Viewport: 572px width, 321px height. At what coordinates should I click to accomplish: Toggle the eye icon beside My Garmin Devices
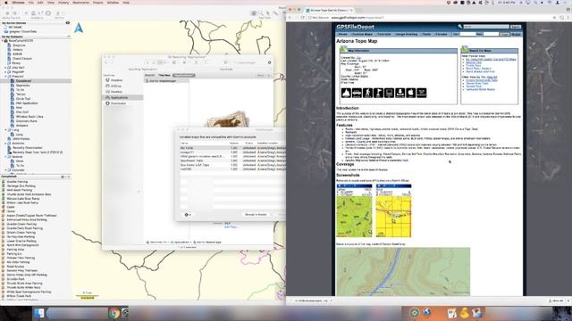[68, 23]
